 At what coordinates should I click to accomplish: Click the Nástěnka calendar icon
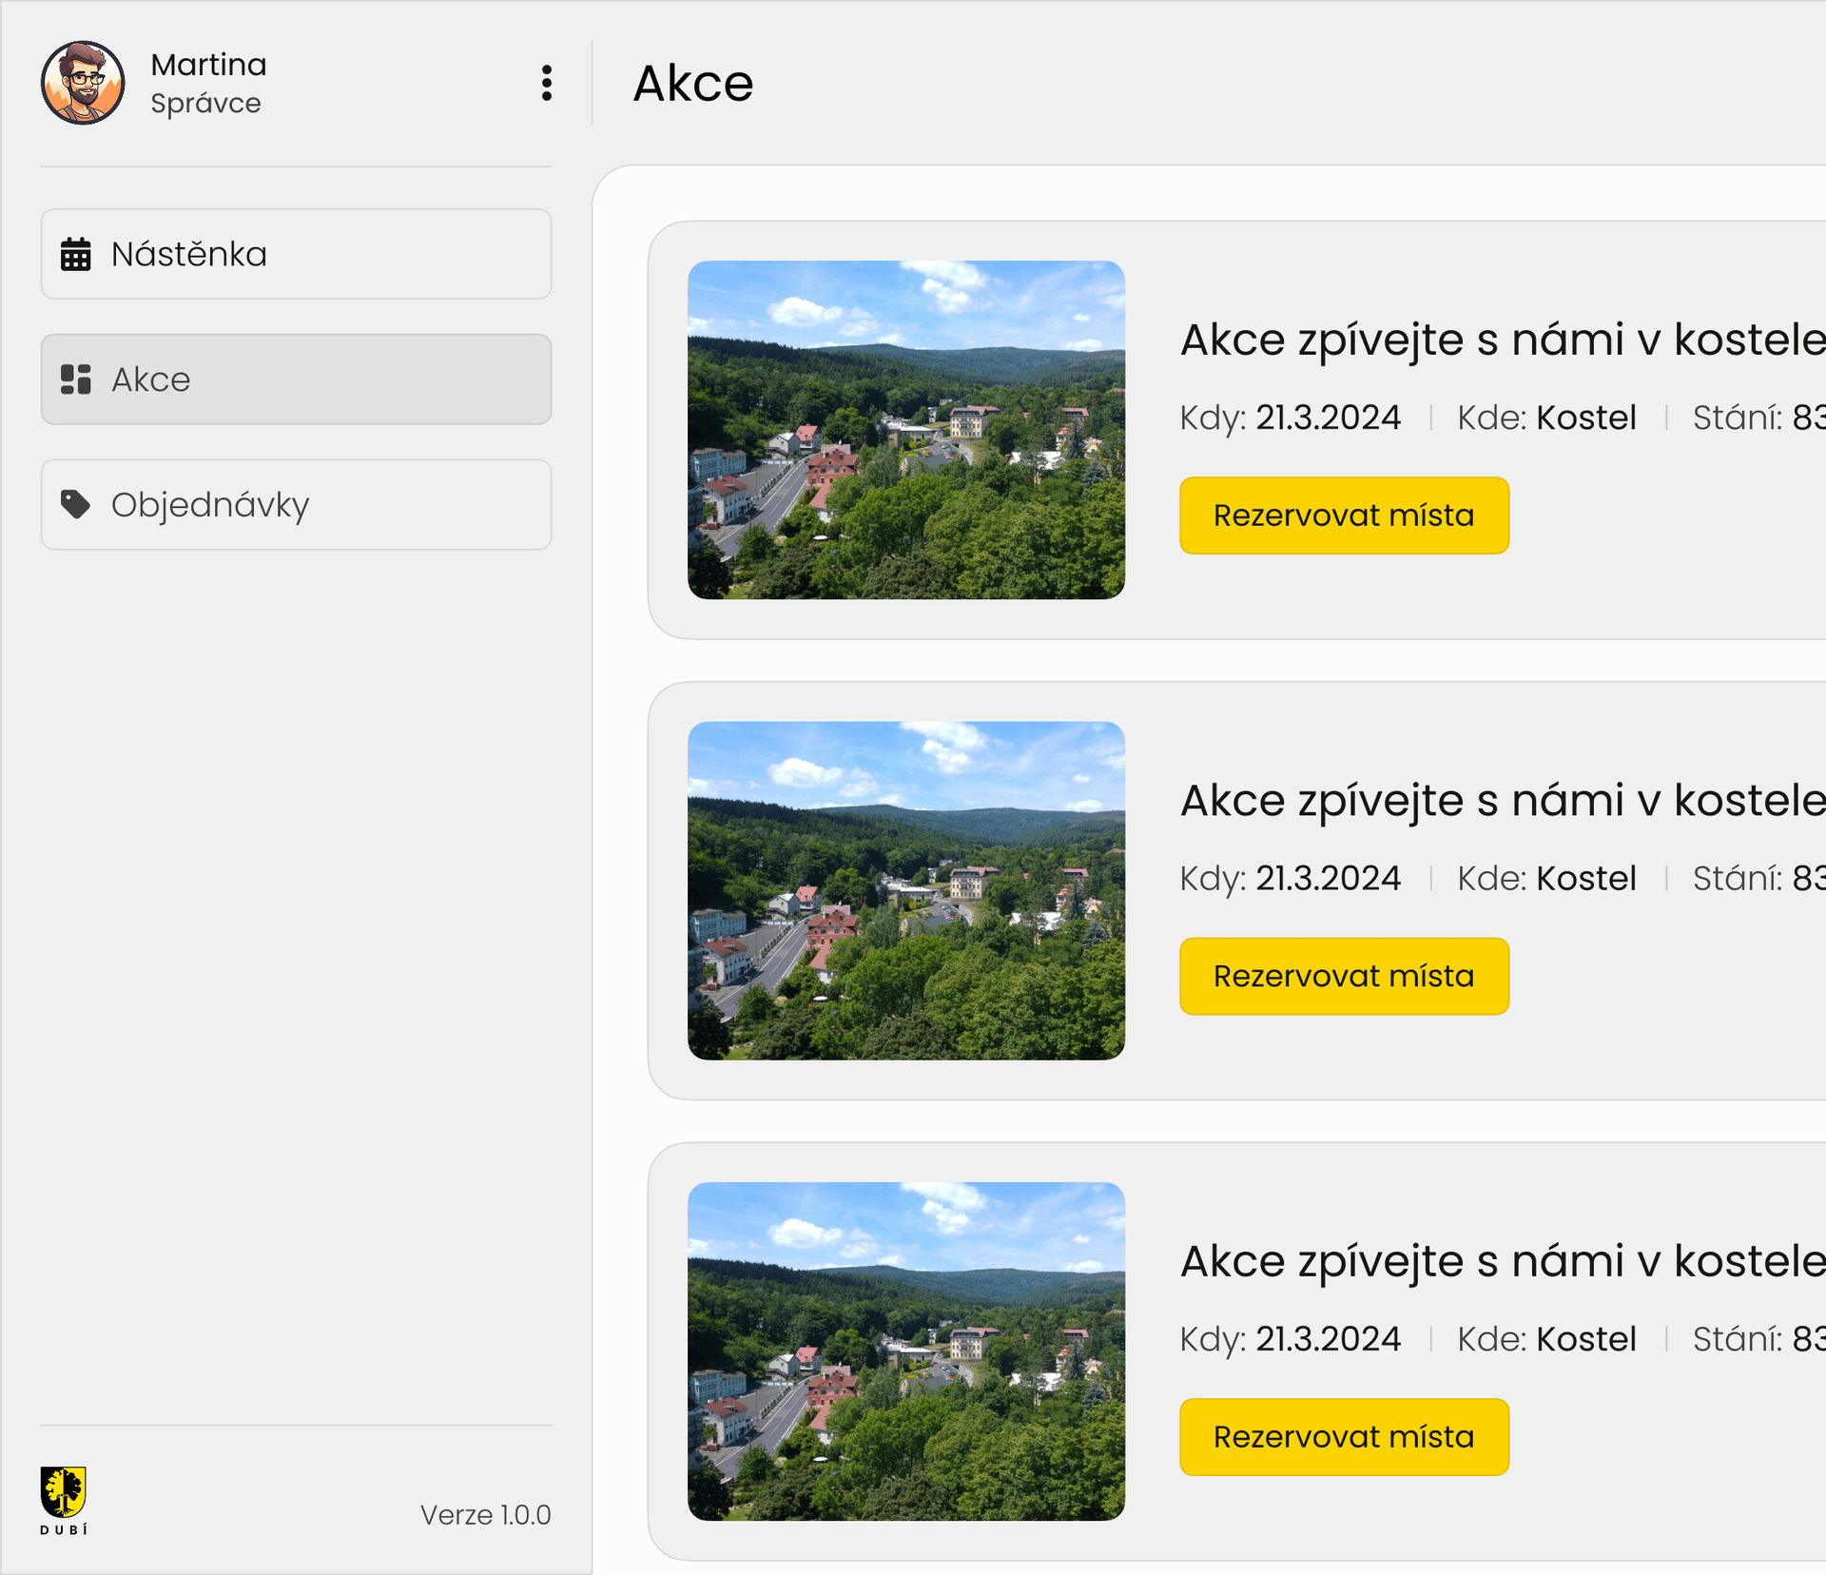[x=76, y=255]
